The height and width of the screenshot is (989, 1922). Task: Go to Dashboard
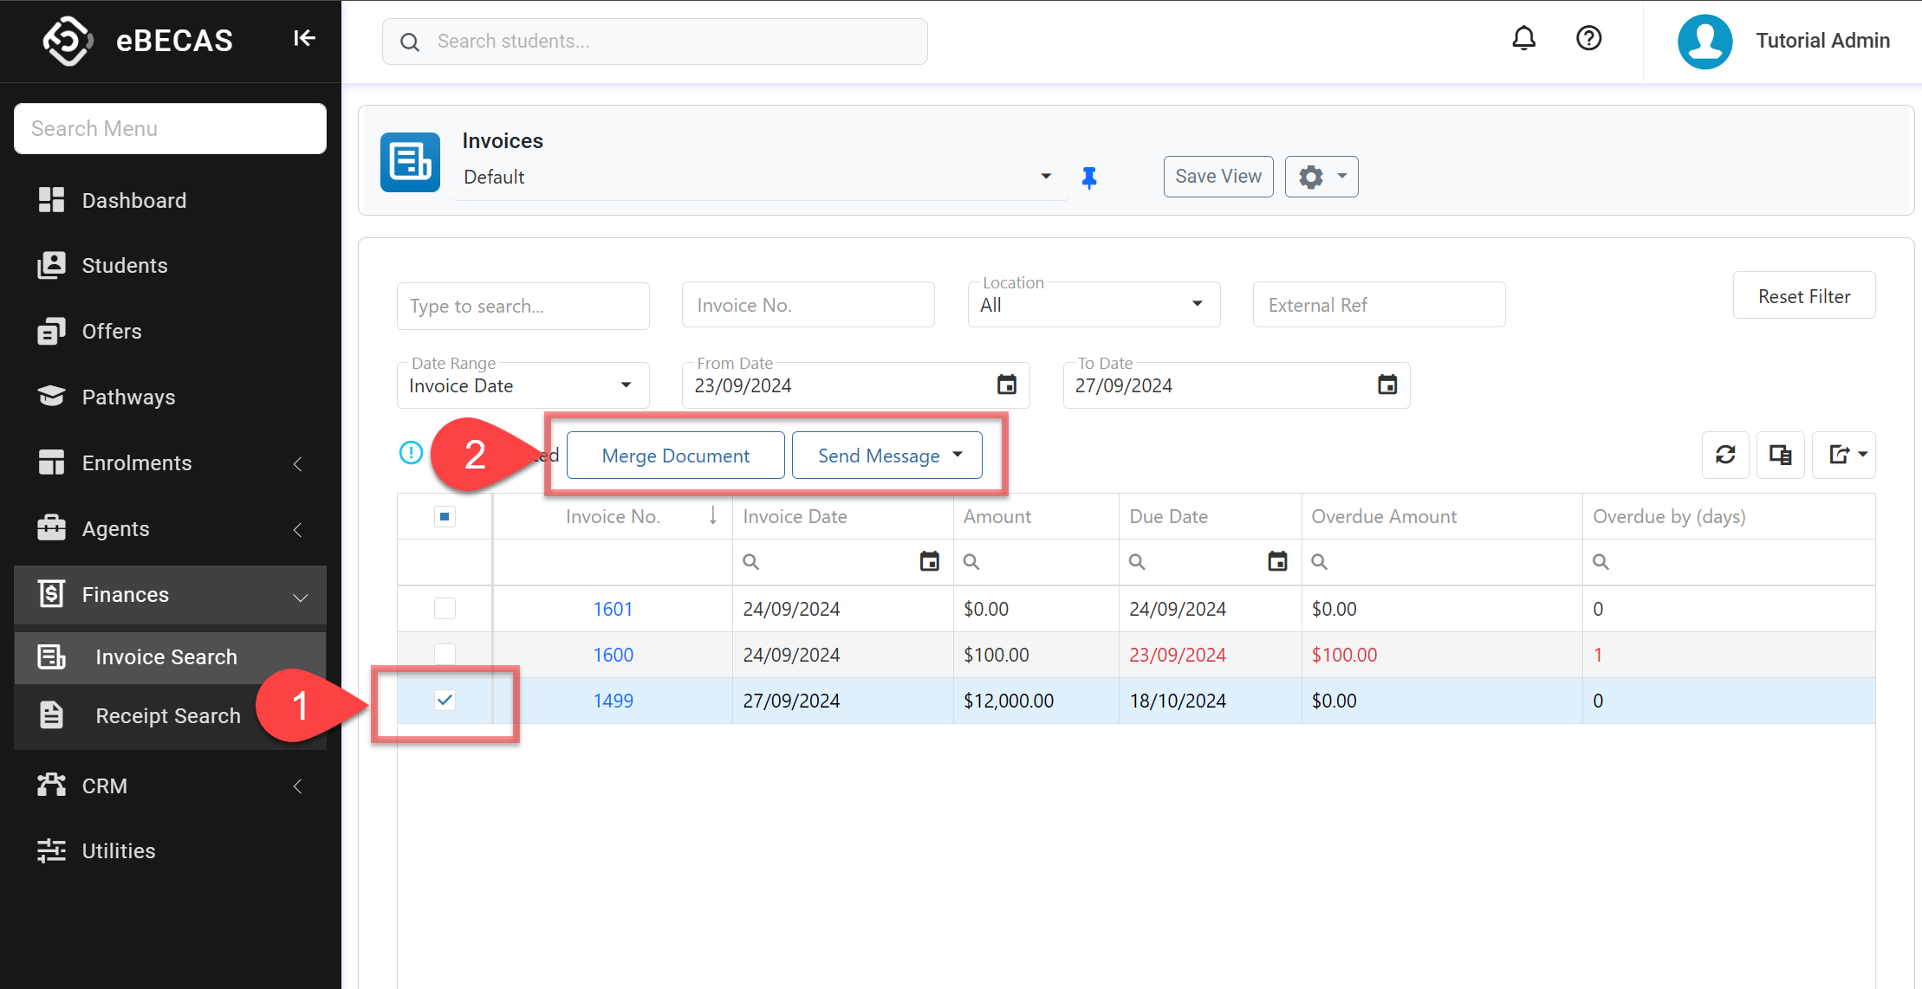point(170,201)
